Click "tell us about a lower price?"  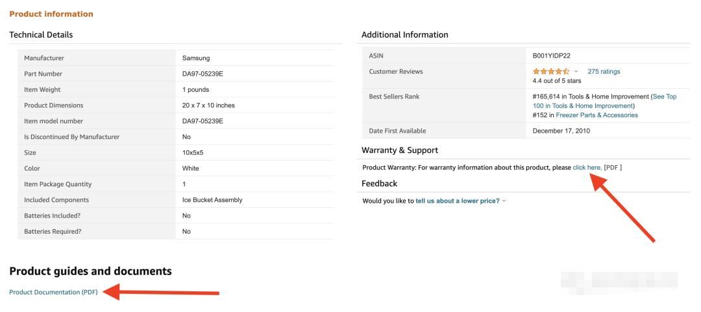(458, 201)
